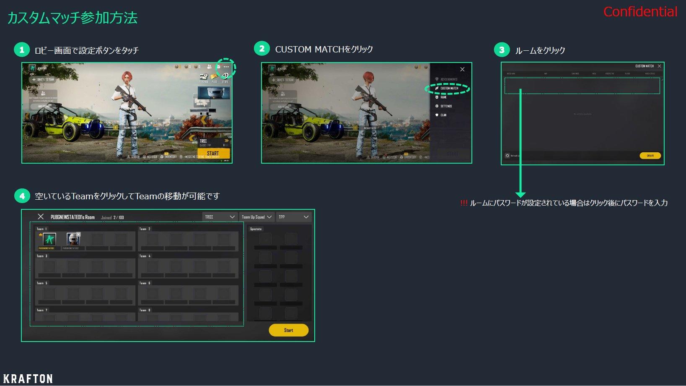Open the Store icon in the lobby
686x386 pixels.
[225, 76]
